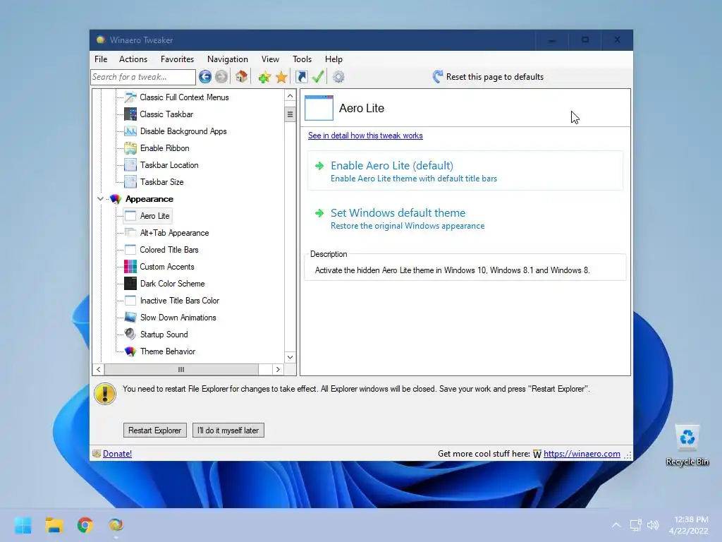Open the Donate! link

coord(118,454)
